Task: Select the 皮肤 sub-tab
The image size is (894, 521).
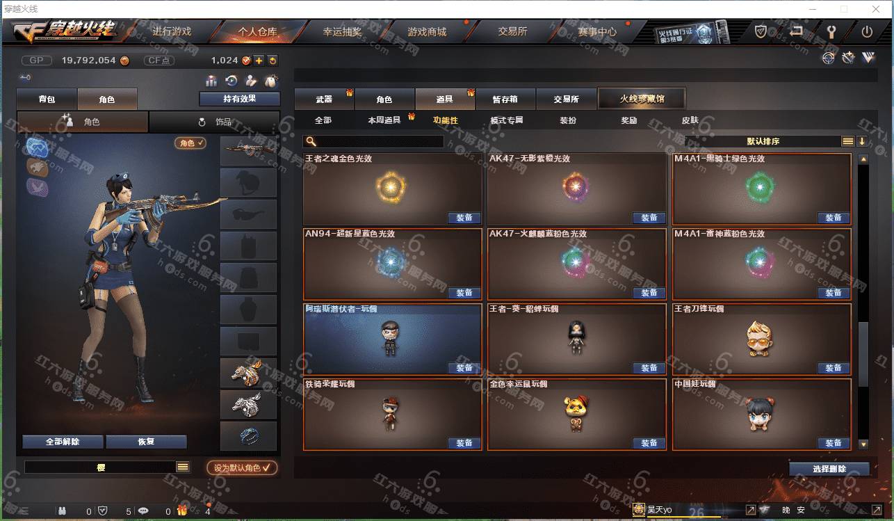Action: 690,120
